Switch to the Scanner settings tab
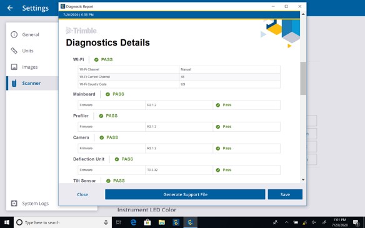The height and width of the screenshot is (228, 365). pyautogui.click(x=32, y=83)
